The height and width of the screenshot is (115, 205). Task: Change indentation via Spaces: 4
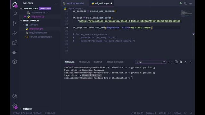pos(151,113)
